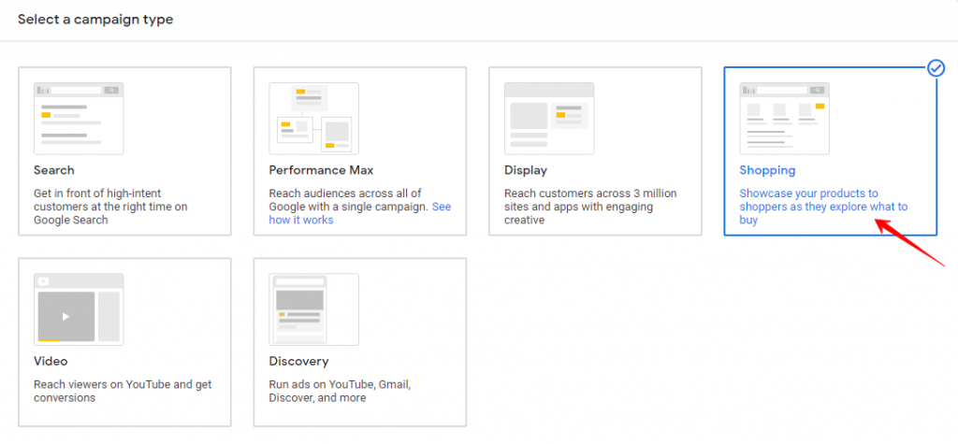Click the Discovery campaign feed illustration
Viewport: 958px width, 444px height.
click(314, 309)
